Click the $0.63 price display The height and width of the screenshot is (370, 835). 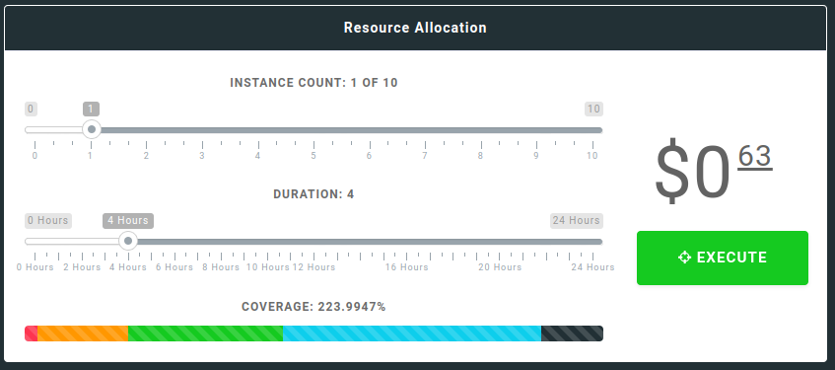714,171
